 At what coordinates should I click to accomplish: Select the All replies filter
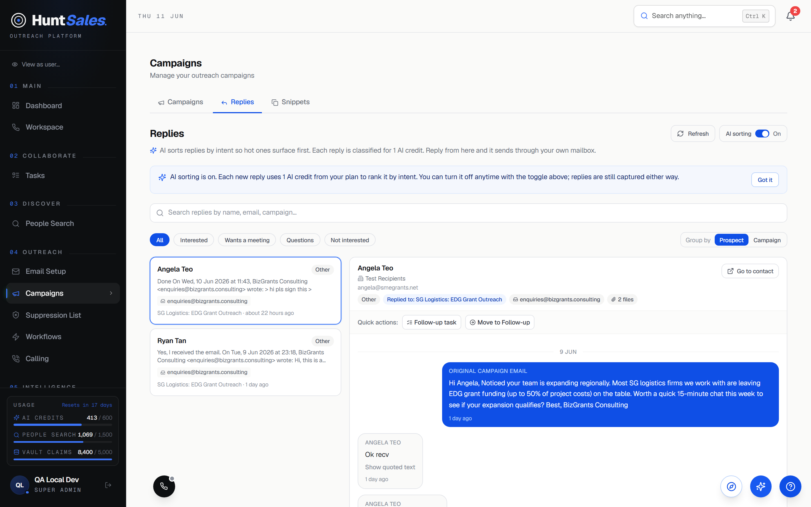click(159, 240)
